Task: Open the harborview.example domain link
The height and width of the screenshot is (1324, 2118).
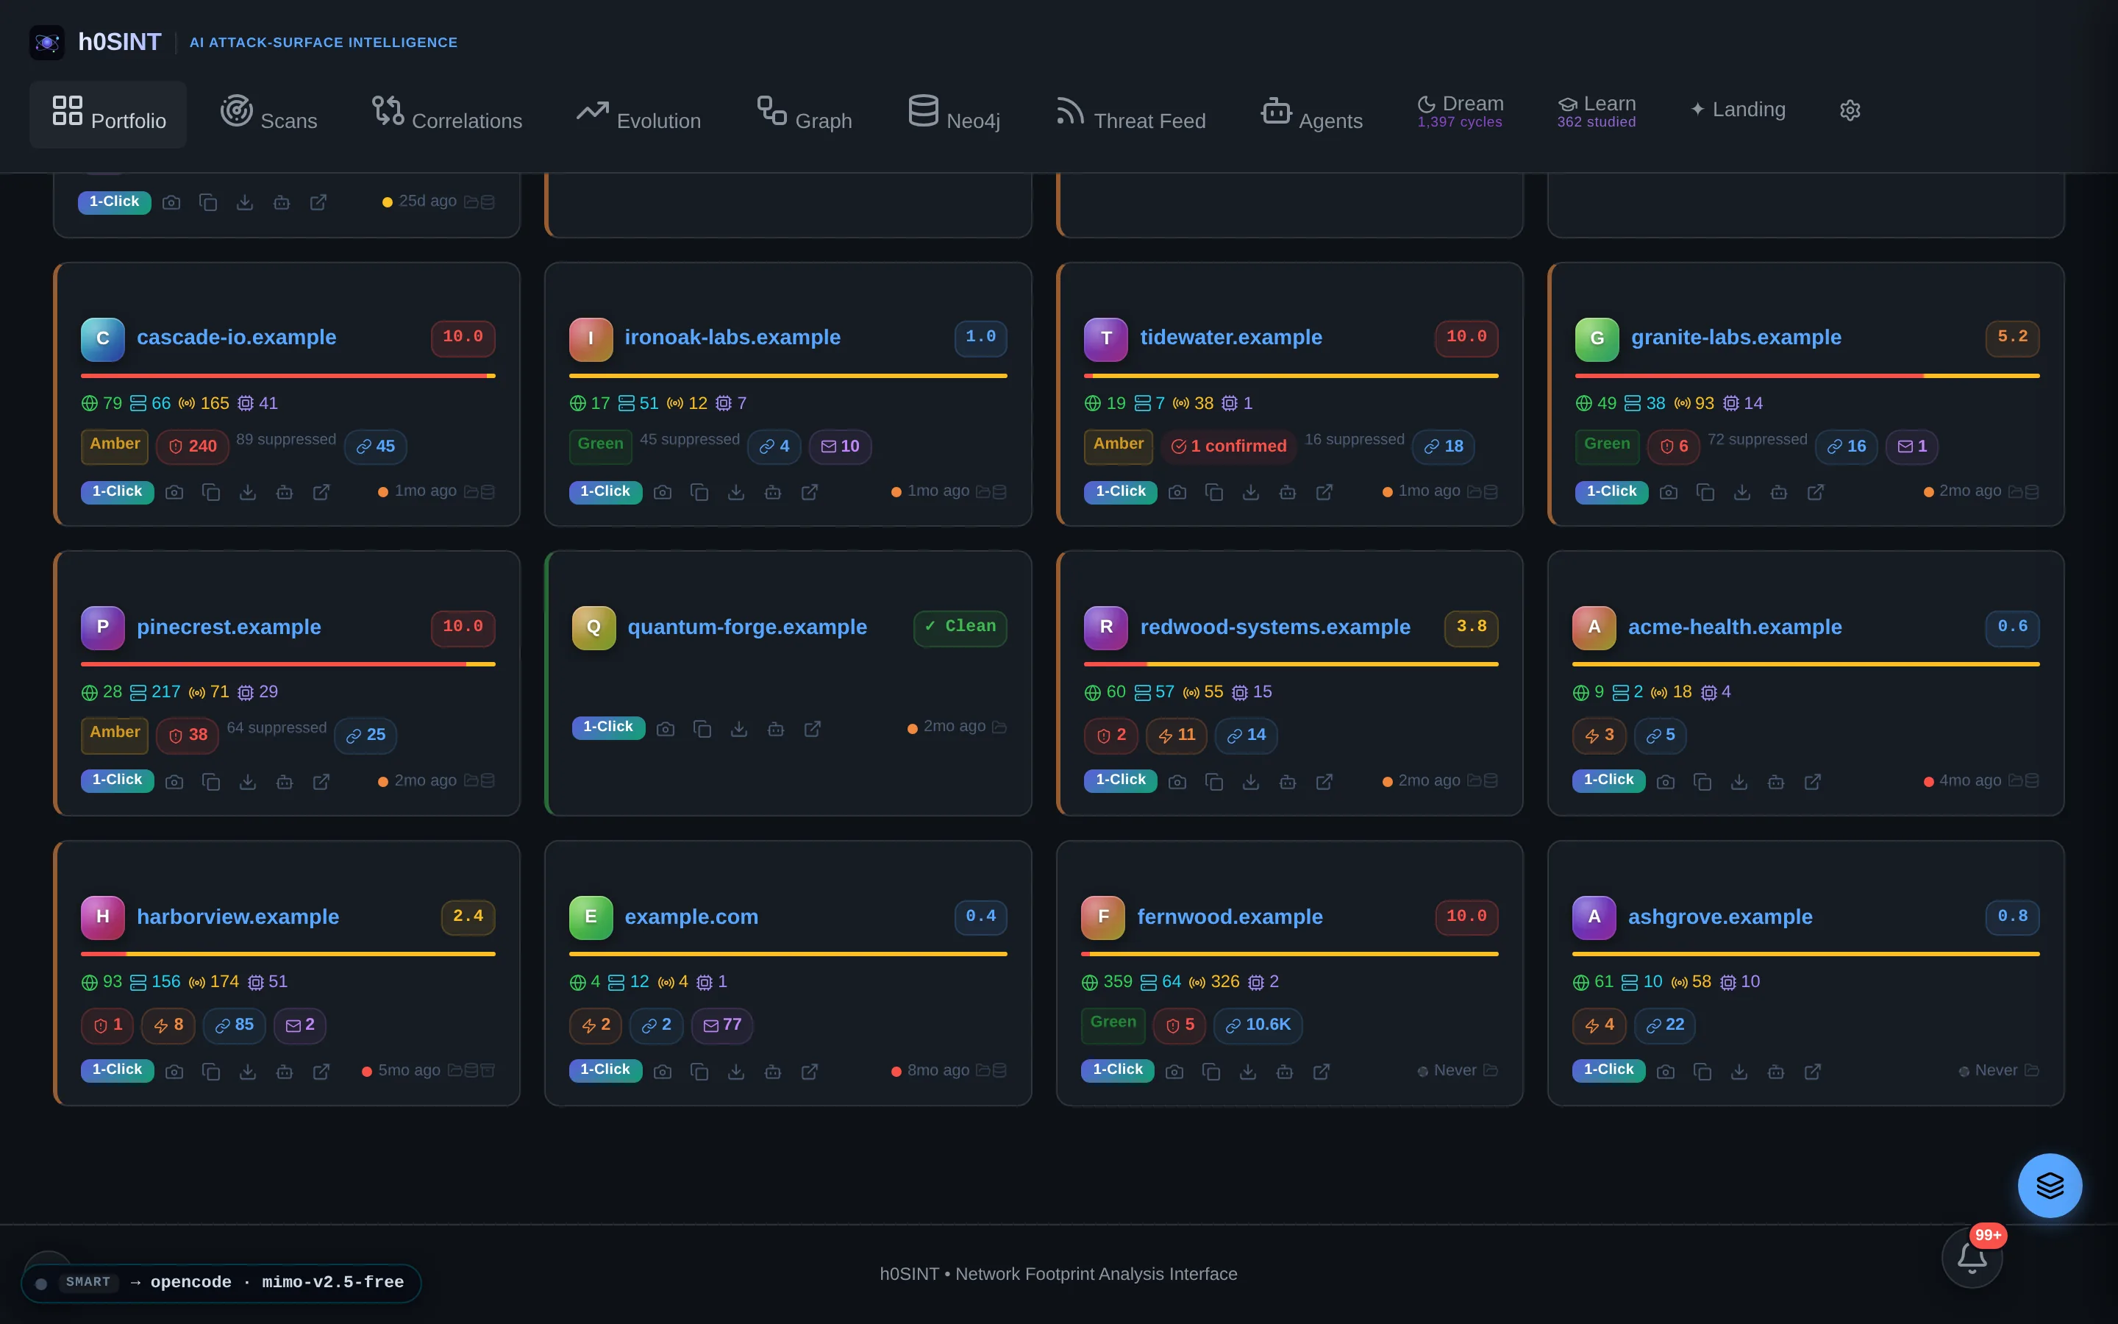Action: [238, 917]
